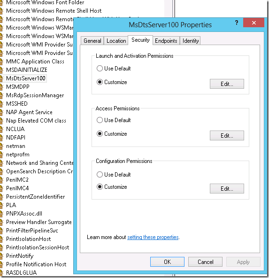Open the Endpoints tab
269x278 pixels.
[x=166, y=41]
